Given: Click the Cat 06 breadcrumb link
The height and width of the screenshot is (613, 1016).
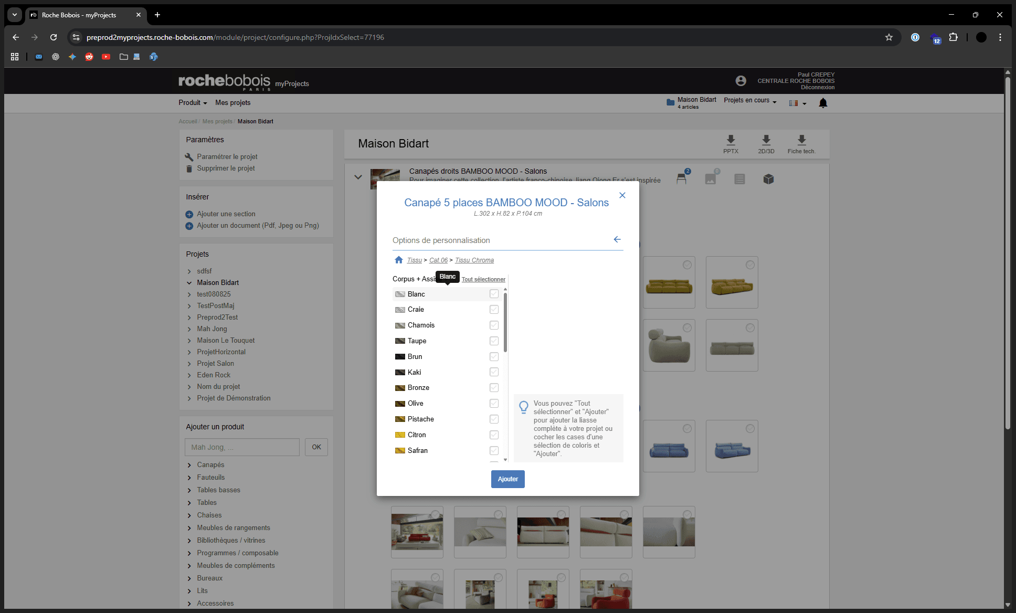Looking at the screenshot, I should pos(438,260).
